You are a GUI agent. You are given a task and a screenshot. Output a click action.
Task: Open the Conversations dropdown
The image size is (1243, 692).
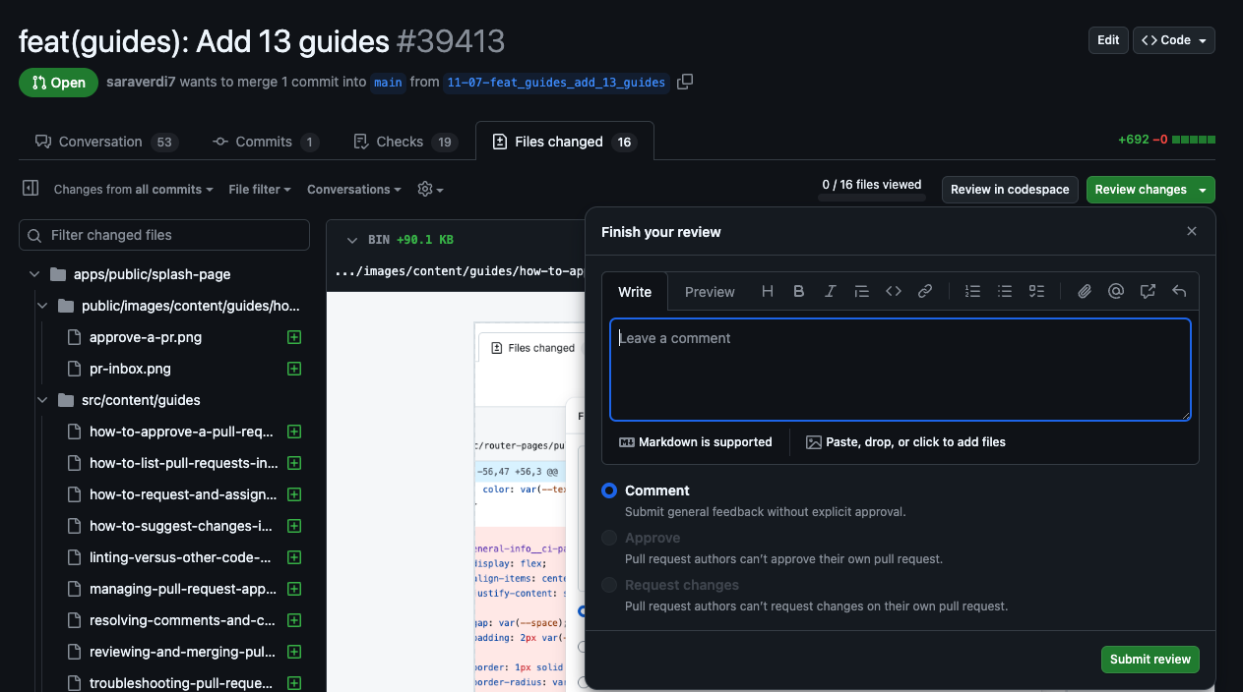pos(353,189)
